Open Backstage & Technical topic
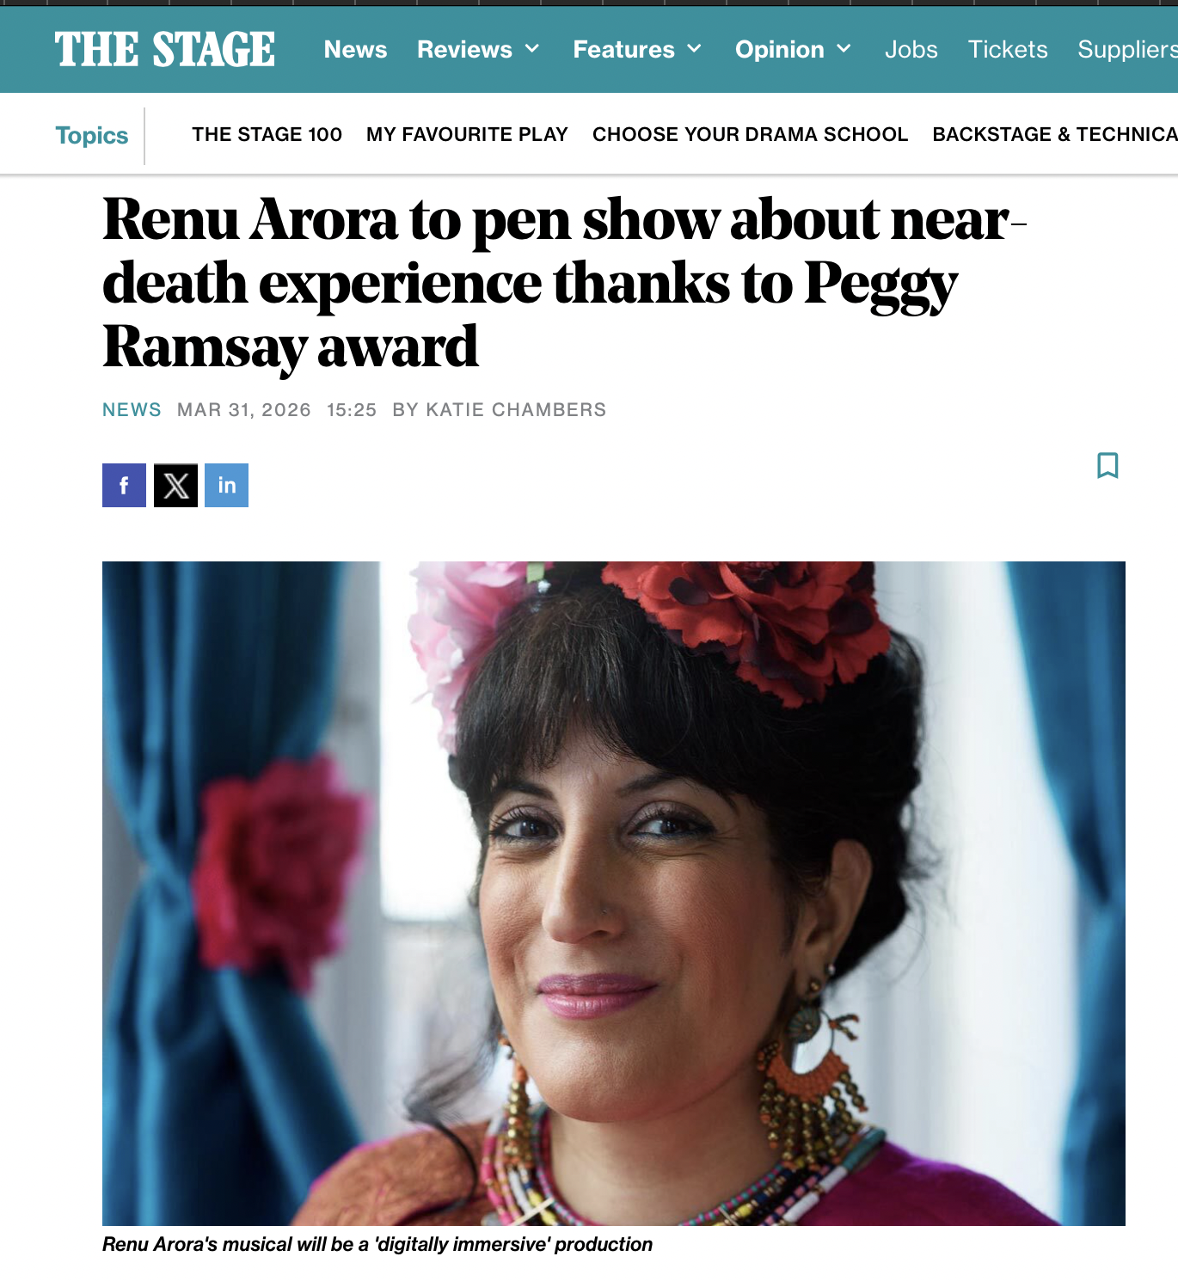This screenshot has height=1281, width=1178. [1055, 134]
